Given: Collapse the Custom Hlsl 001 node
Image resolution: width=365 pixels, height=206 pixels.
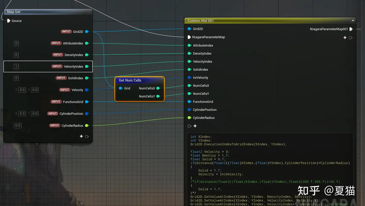Looking at the screenshot, I should pyautogui.click(x=353, y=20).
